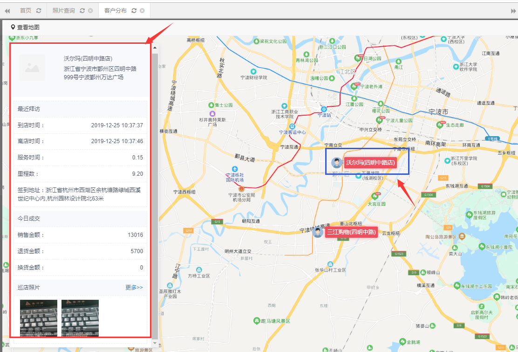This screenshot has width=518, height=352.
Task: Click the 宁波市 city label on the map
Action: (438, 112)
